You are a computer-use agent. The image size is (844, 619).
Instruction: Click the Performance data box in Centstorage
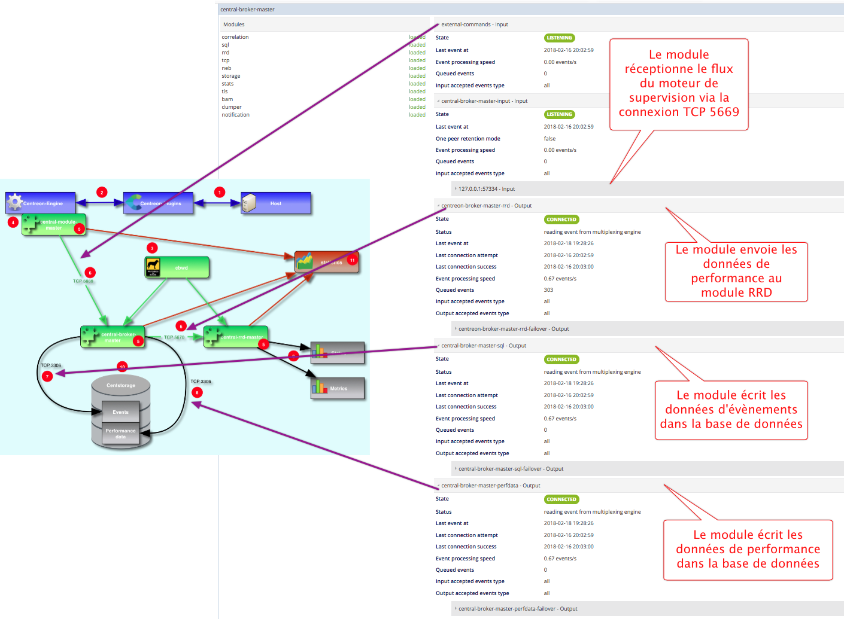click(121, 434)
